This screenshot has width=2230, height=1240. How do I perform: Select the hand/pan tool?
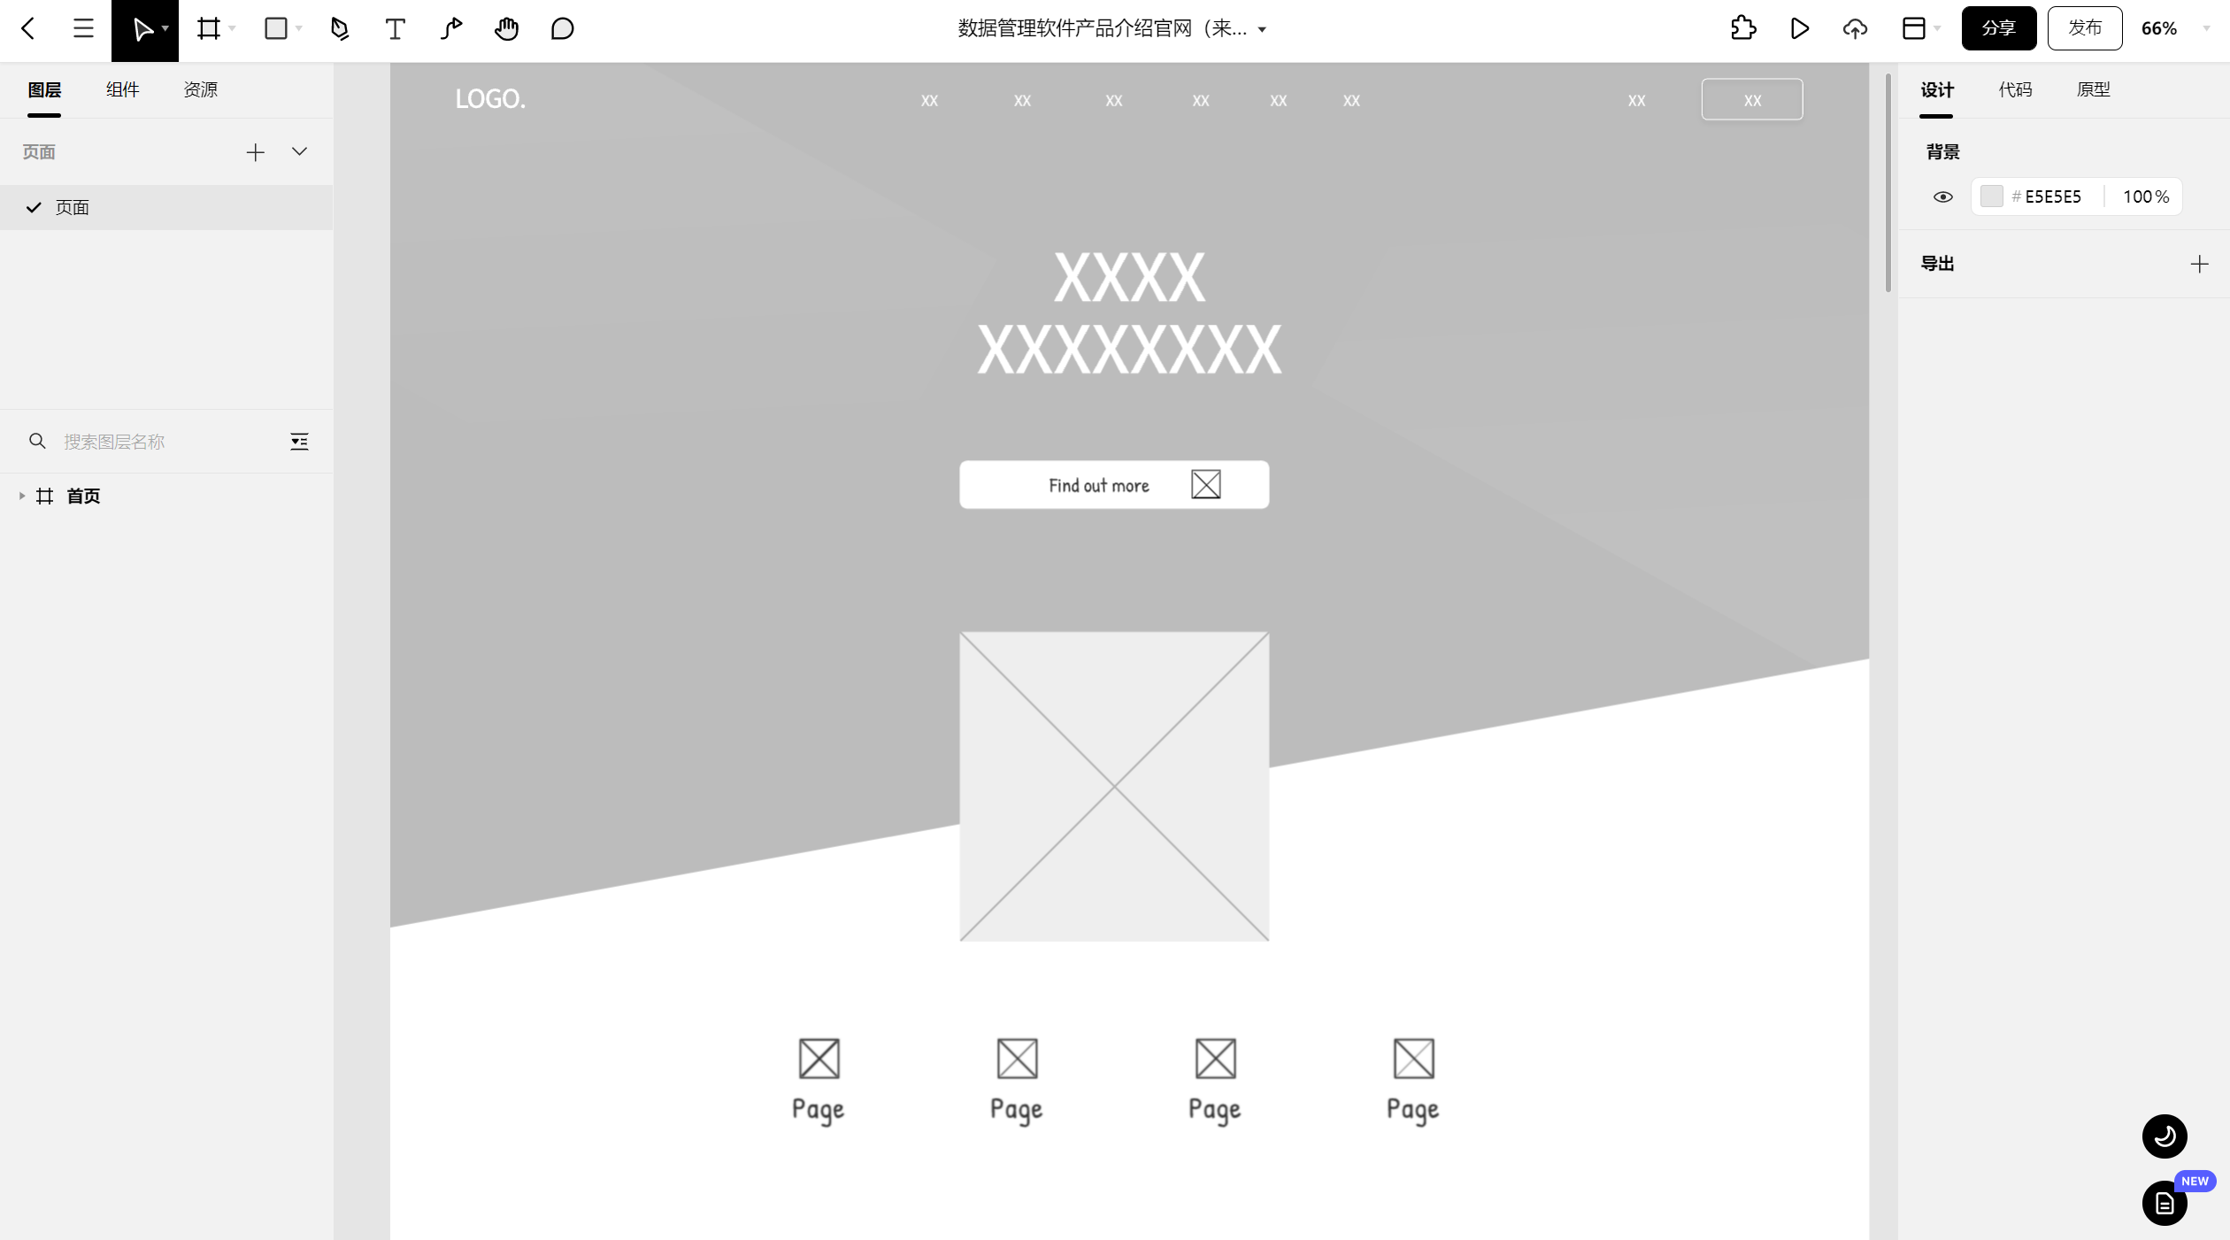[505, 27]
